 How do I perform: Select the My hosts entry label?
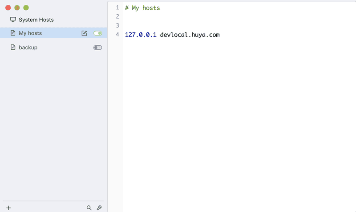(x=30, y=33)
